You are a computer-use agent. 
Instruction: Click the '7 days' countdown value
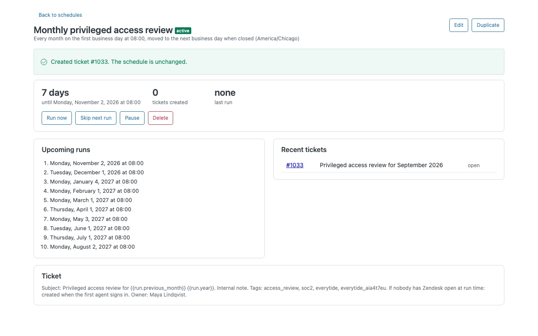coord(55,92)
